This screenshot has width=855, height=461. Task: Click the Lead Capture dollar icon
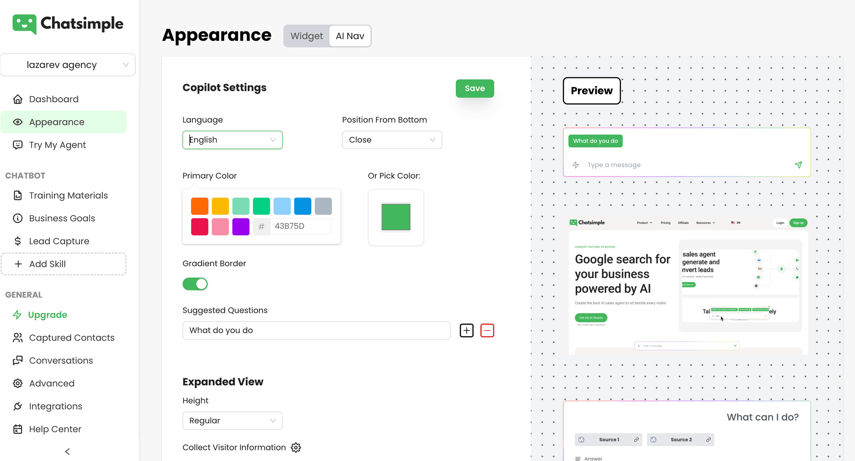(x=18, y=241)
